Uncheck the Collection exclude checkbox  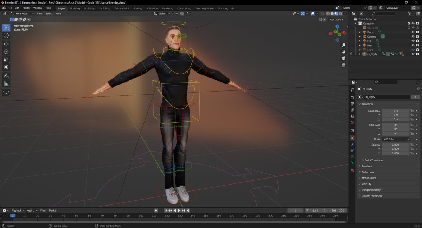point(409,24)
